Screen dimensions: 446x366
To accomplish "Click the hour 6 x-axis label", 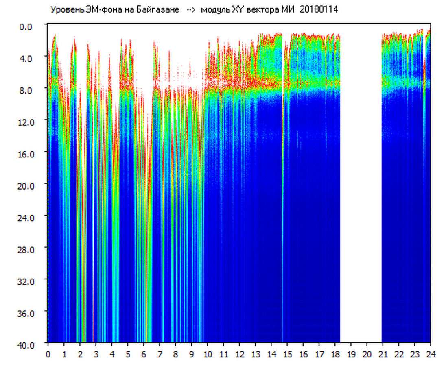I will pyautogui.click(x=144, y=355).
